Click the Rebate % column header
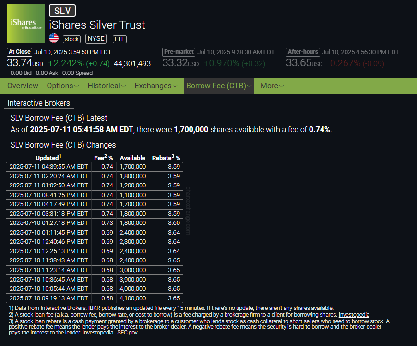The width and height of the screenshot is (417, 346). [166, 158]
